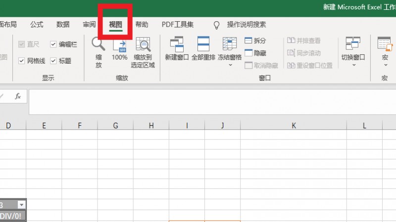Viewport: 396px width, 222px height.
Task: Click the New Window (新建窗口) icon
Action: pos(177,45)
